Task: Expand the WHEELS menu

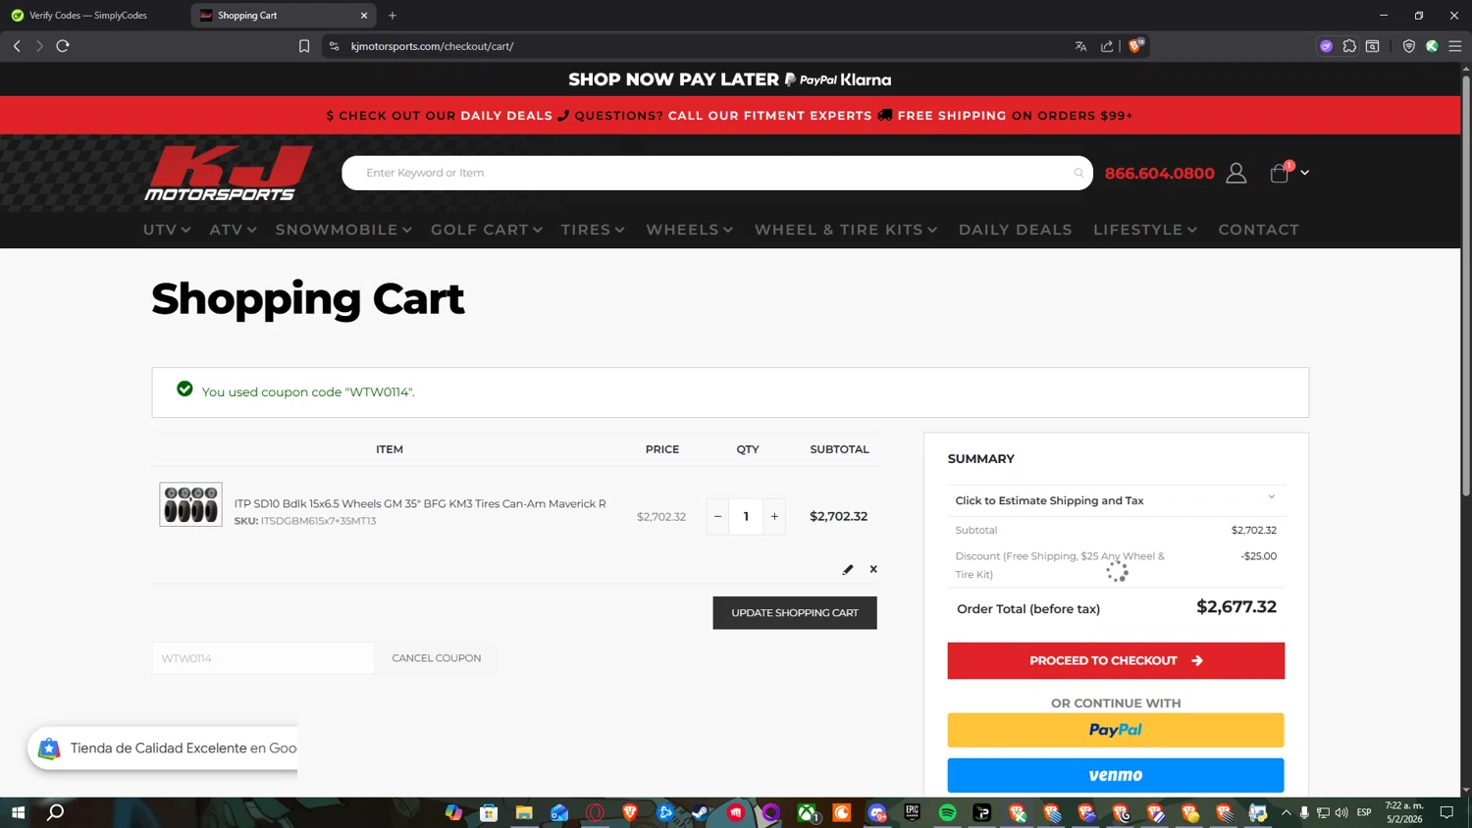Action: point(689,230)
